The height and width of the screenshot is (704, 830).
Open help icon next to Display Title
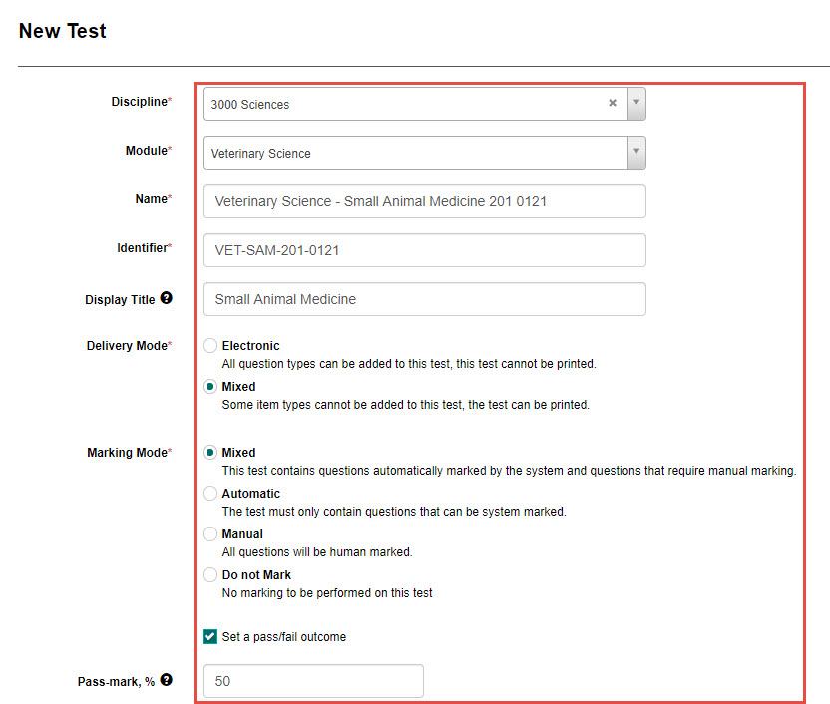(x=166, y=298)
